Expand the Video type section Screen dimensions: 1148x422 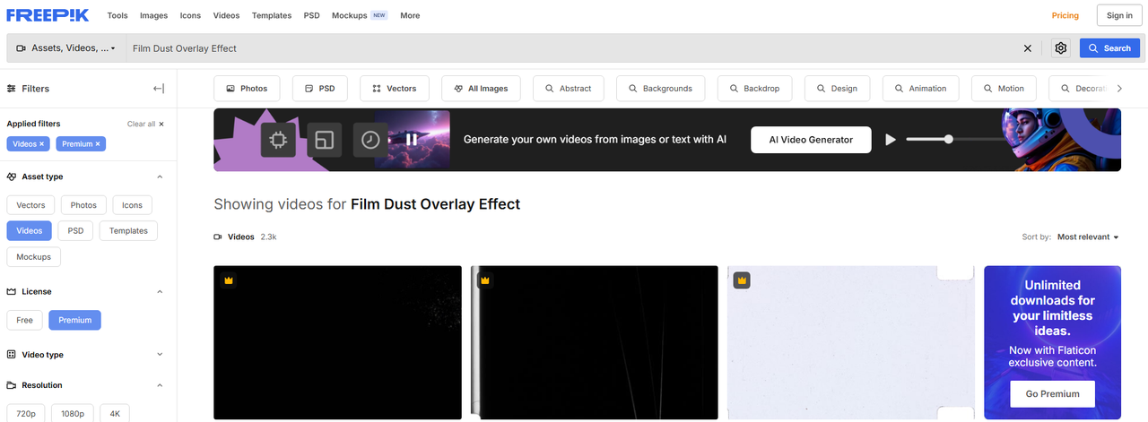coord(160,354)
